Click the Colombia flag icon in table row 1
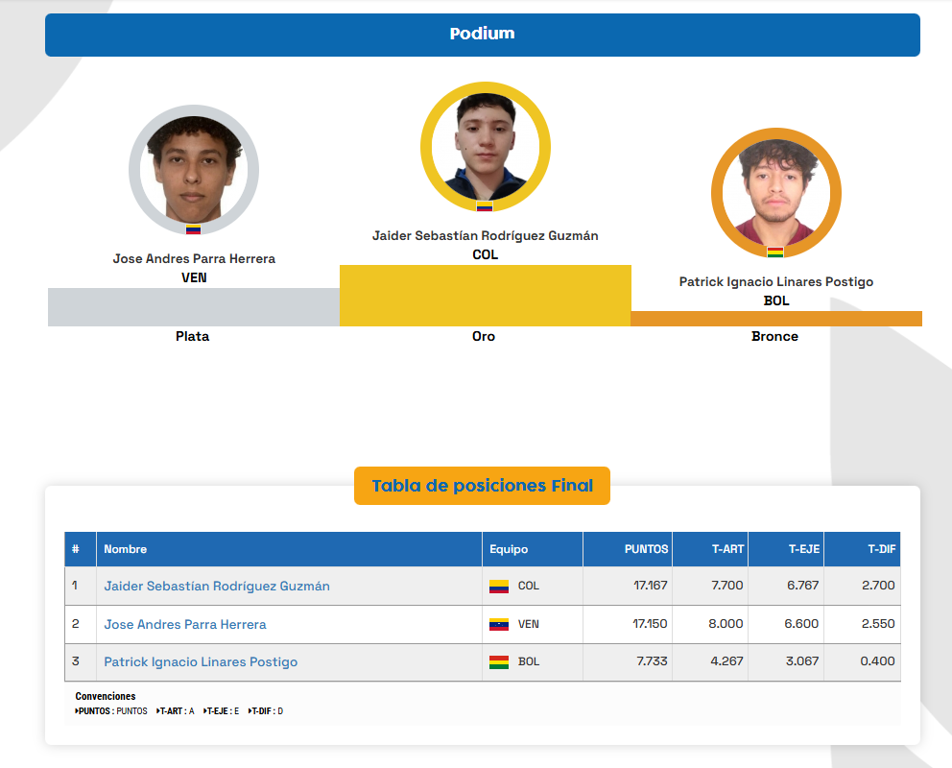 tap(498, 586)
